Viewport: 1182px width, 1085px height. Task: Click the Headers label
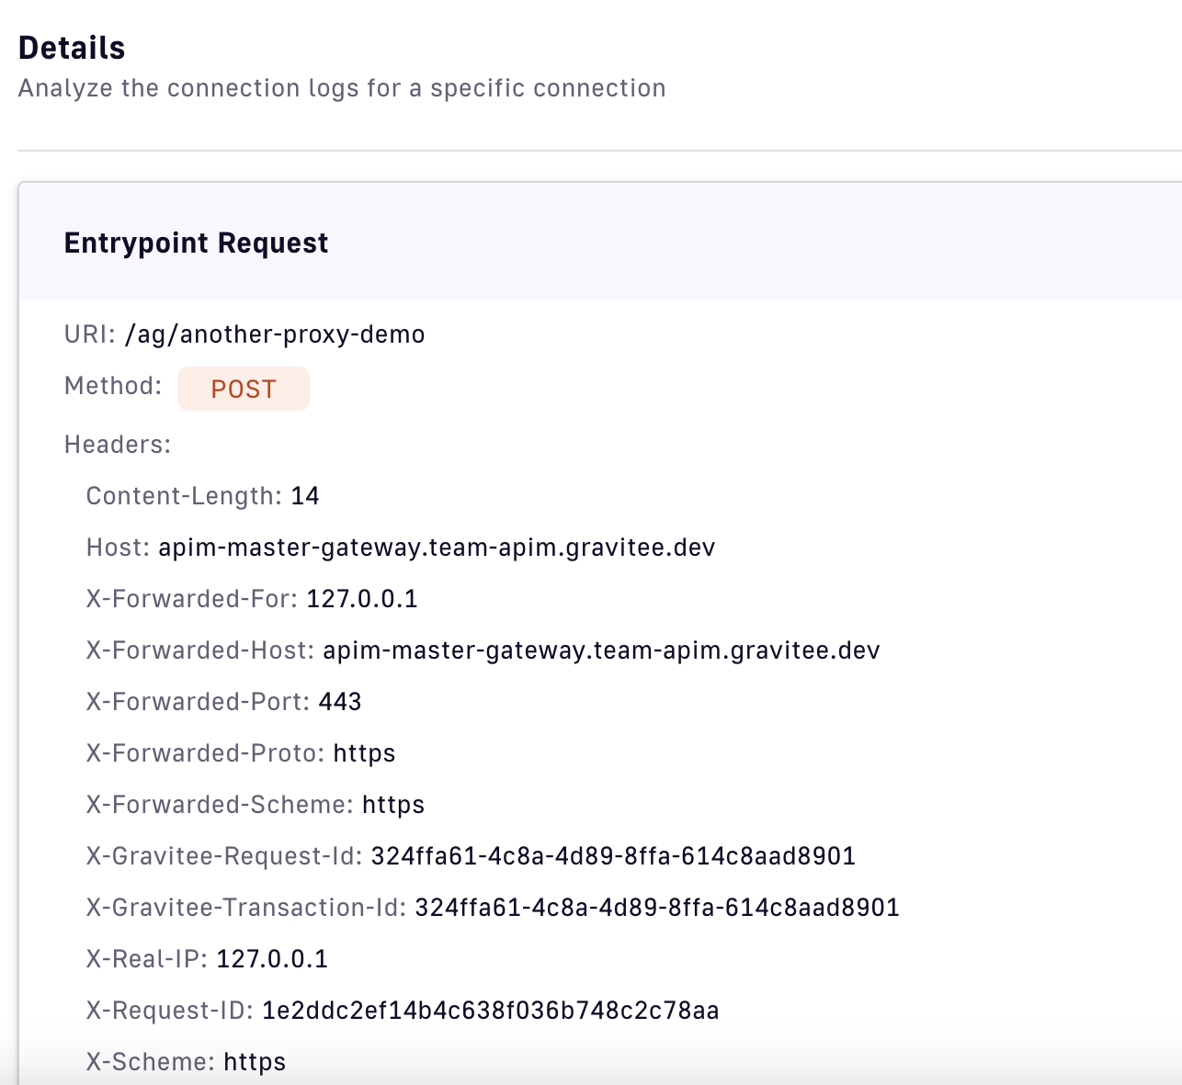(x=118, y=445)
